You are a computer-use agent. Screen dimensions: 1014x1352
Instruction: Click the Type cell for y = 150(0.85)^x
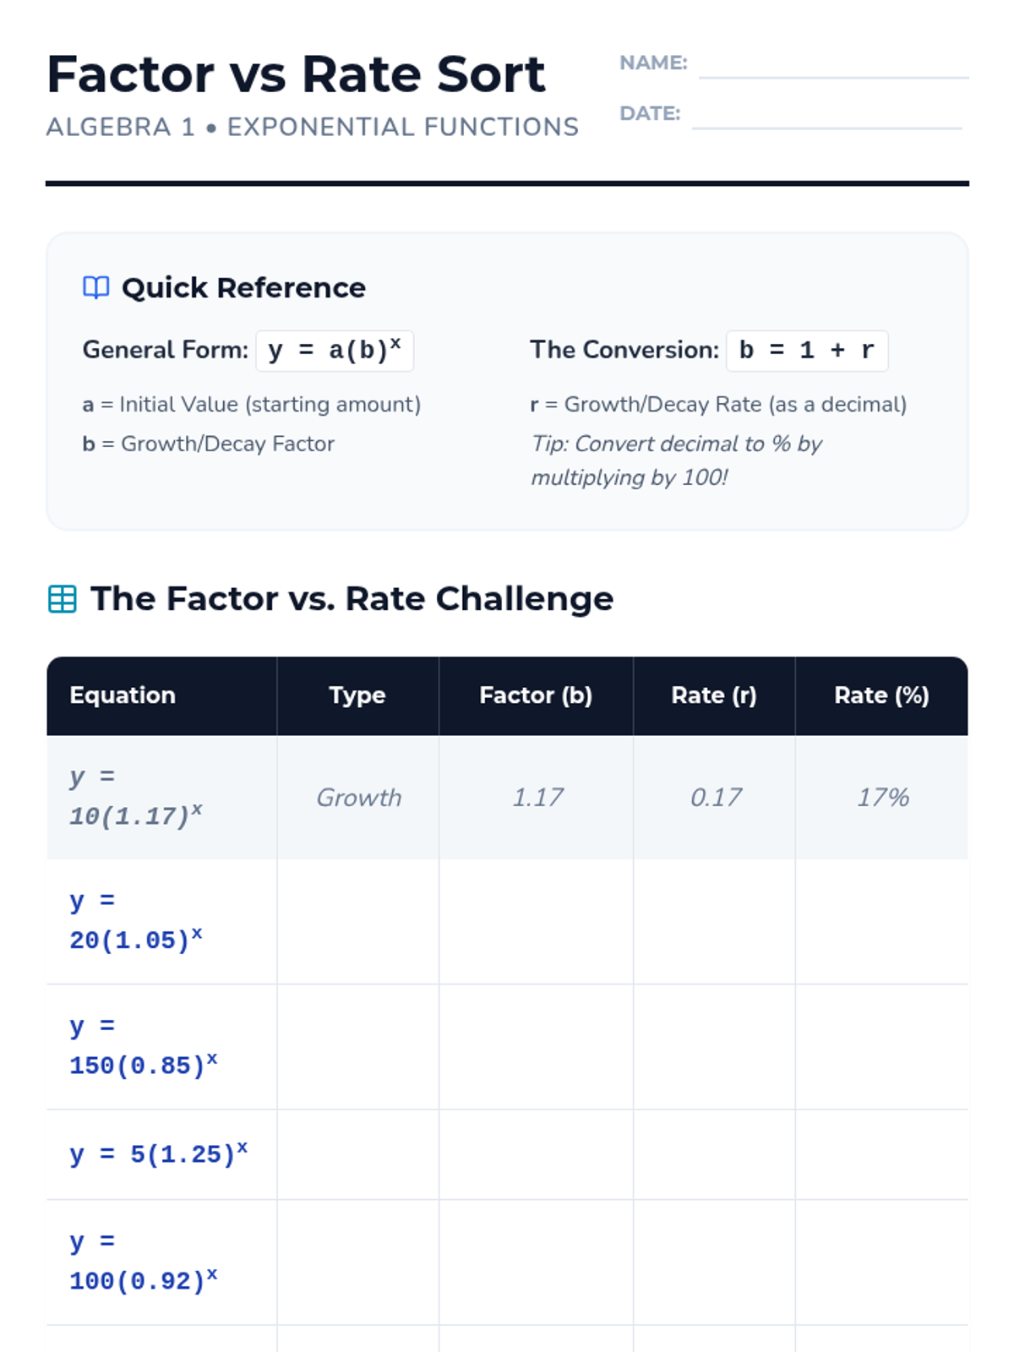tap(357, 1047)
